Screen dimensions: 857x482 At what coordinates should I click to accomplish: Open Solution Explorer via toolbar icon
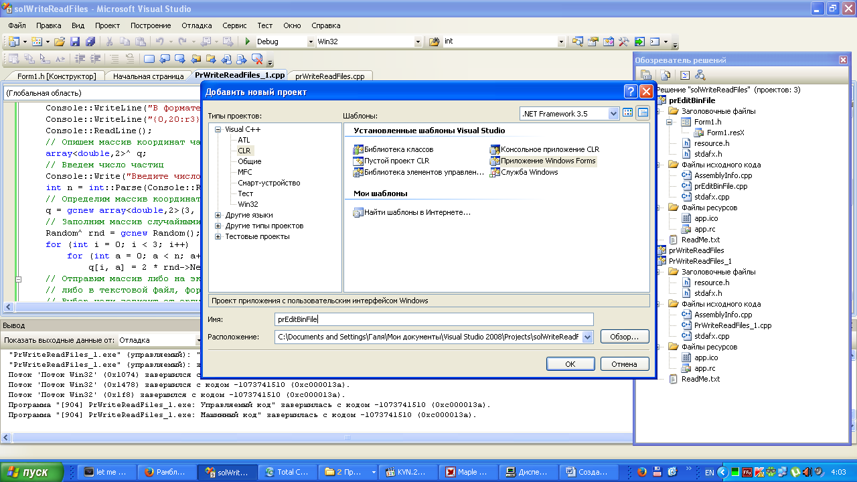(577, 42)
